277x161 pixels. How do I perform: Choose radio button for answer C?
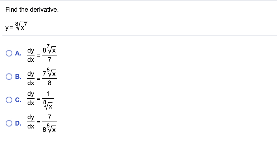pyautogui.click(x=9, y=100)
